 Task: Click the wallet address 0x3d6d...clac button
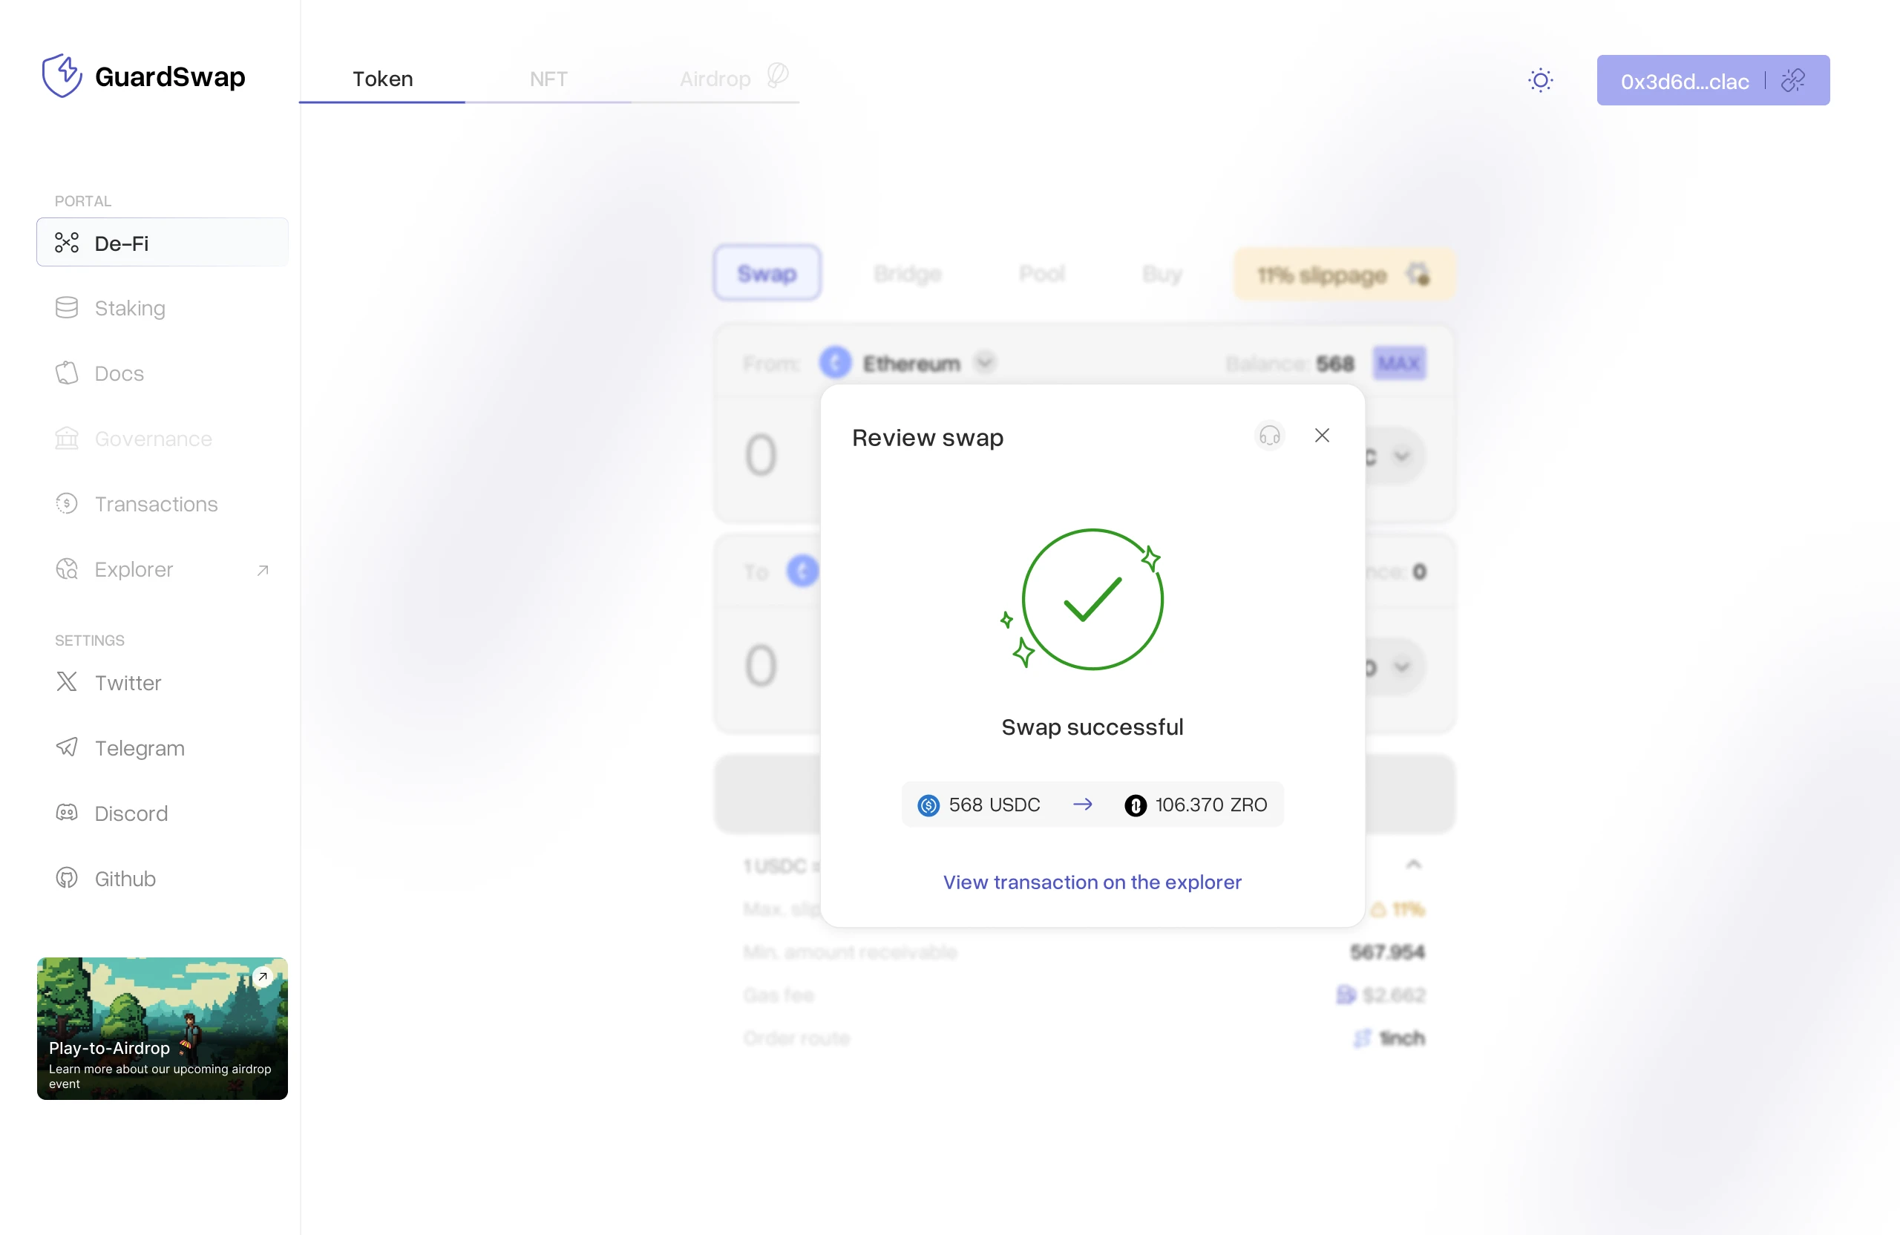1712,80
